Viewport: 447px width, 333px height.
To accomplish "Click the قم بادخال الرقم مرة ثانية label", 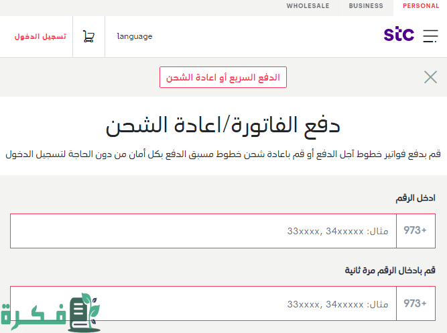I will tap(390, 271).
